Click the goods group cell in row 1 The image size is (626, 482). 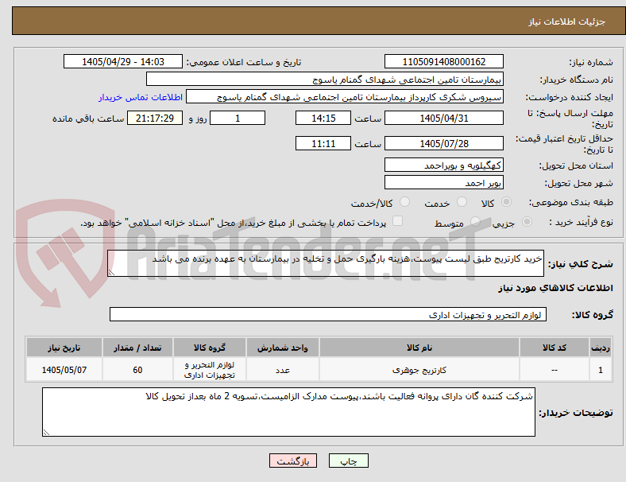pos(210,370)
